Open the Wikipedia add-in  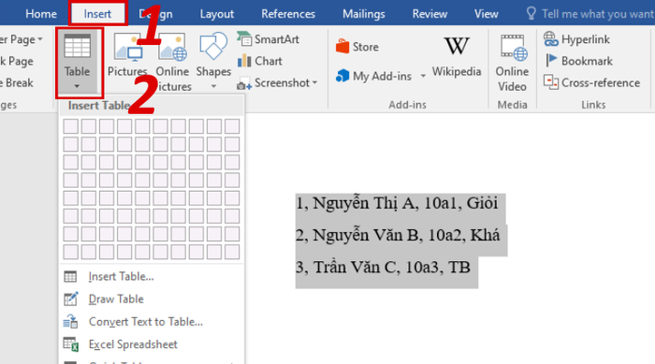click(457, 56)
